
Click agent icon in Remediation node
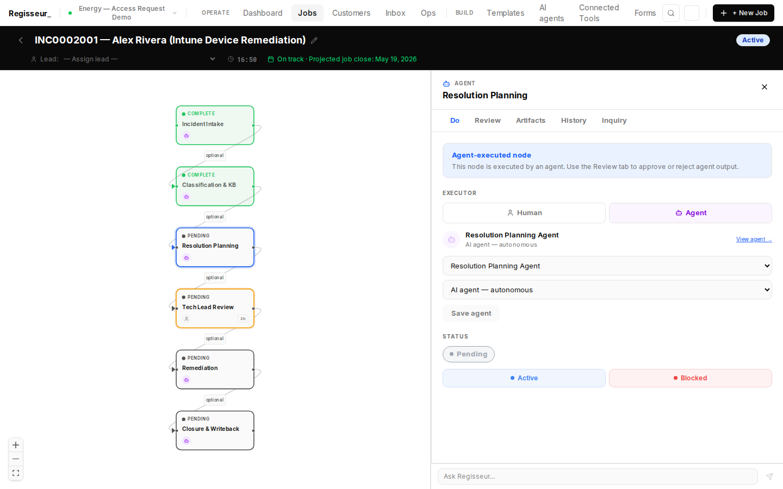pyautogui.click(x=187, y=380)
